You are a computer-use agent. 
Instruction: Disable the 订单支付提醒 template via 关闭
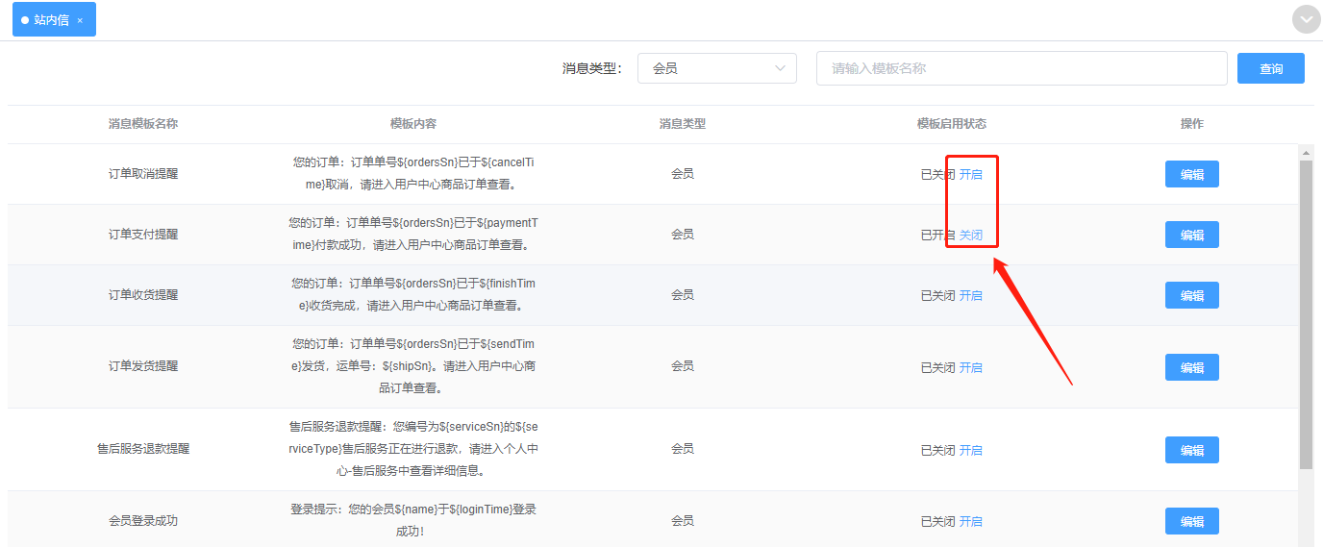coord(971,235)
